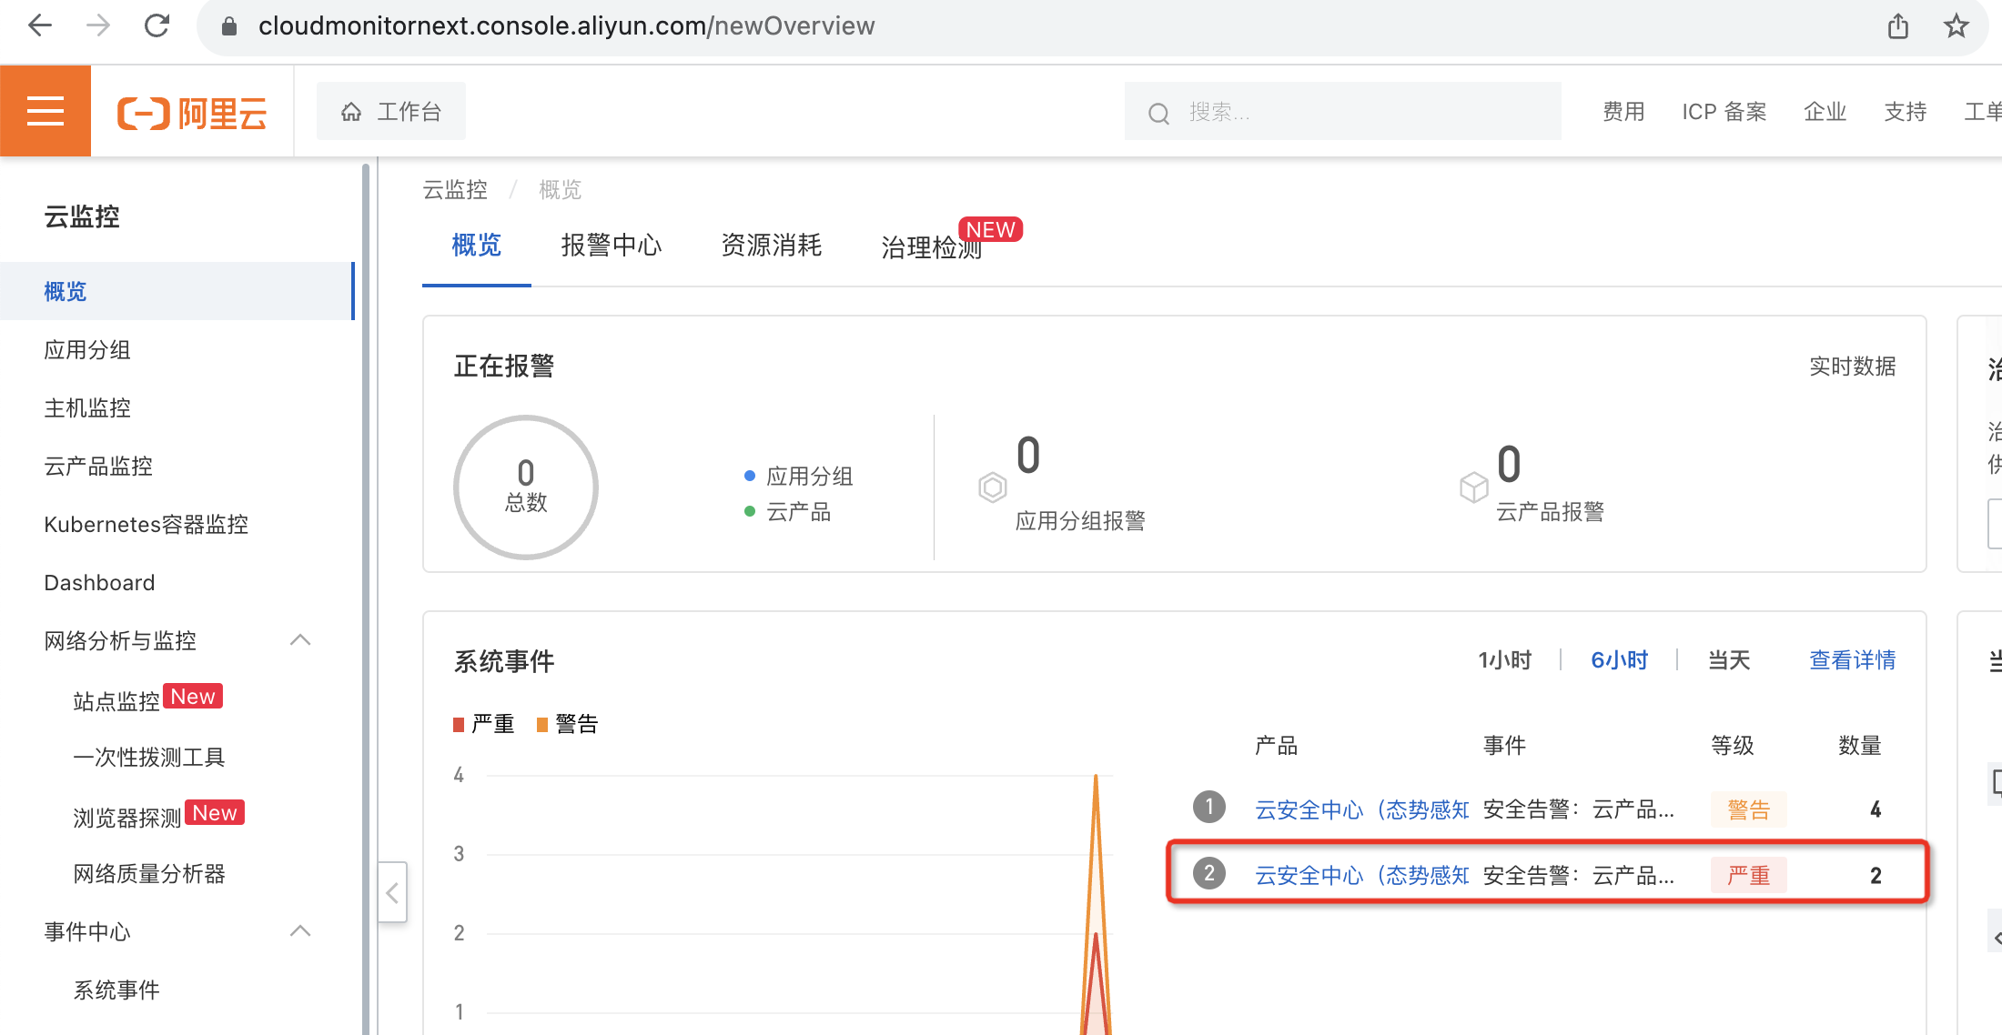2002x1035 pixels.
Task: Switch to the 报警中心 tab
Action: [x=611, y=246]
